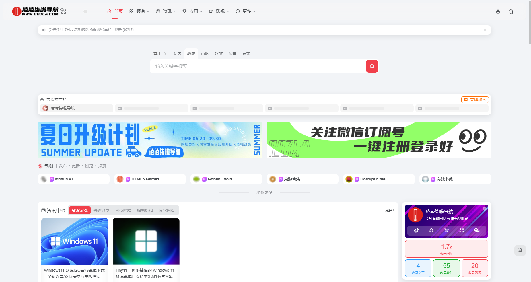This screenshot has width=531, height=282.
Task: Open the shopping cart icon in site card
Action: coord(446,230)
